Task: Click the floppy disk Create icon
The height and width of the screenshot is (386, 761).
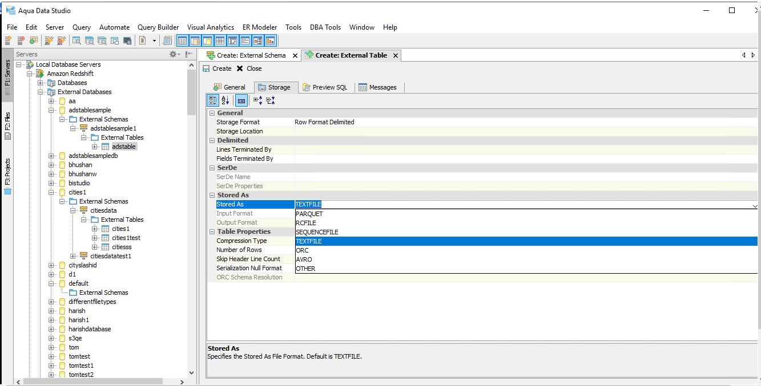Action: coord(206,68)
